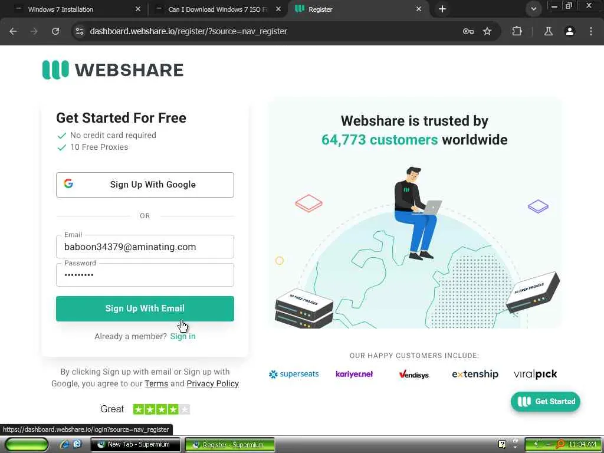Open the Chrome labs flask icon
The image size is (604, 453).
pos(549,31)
